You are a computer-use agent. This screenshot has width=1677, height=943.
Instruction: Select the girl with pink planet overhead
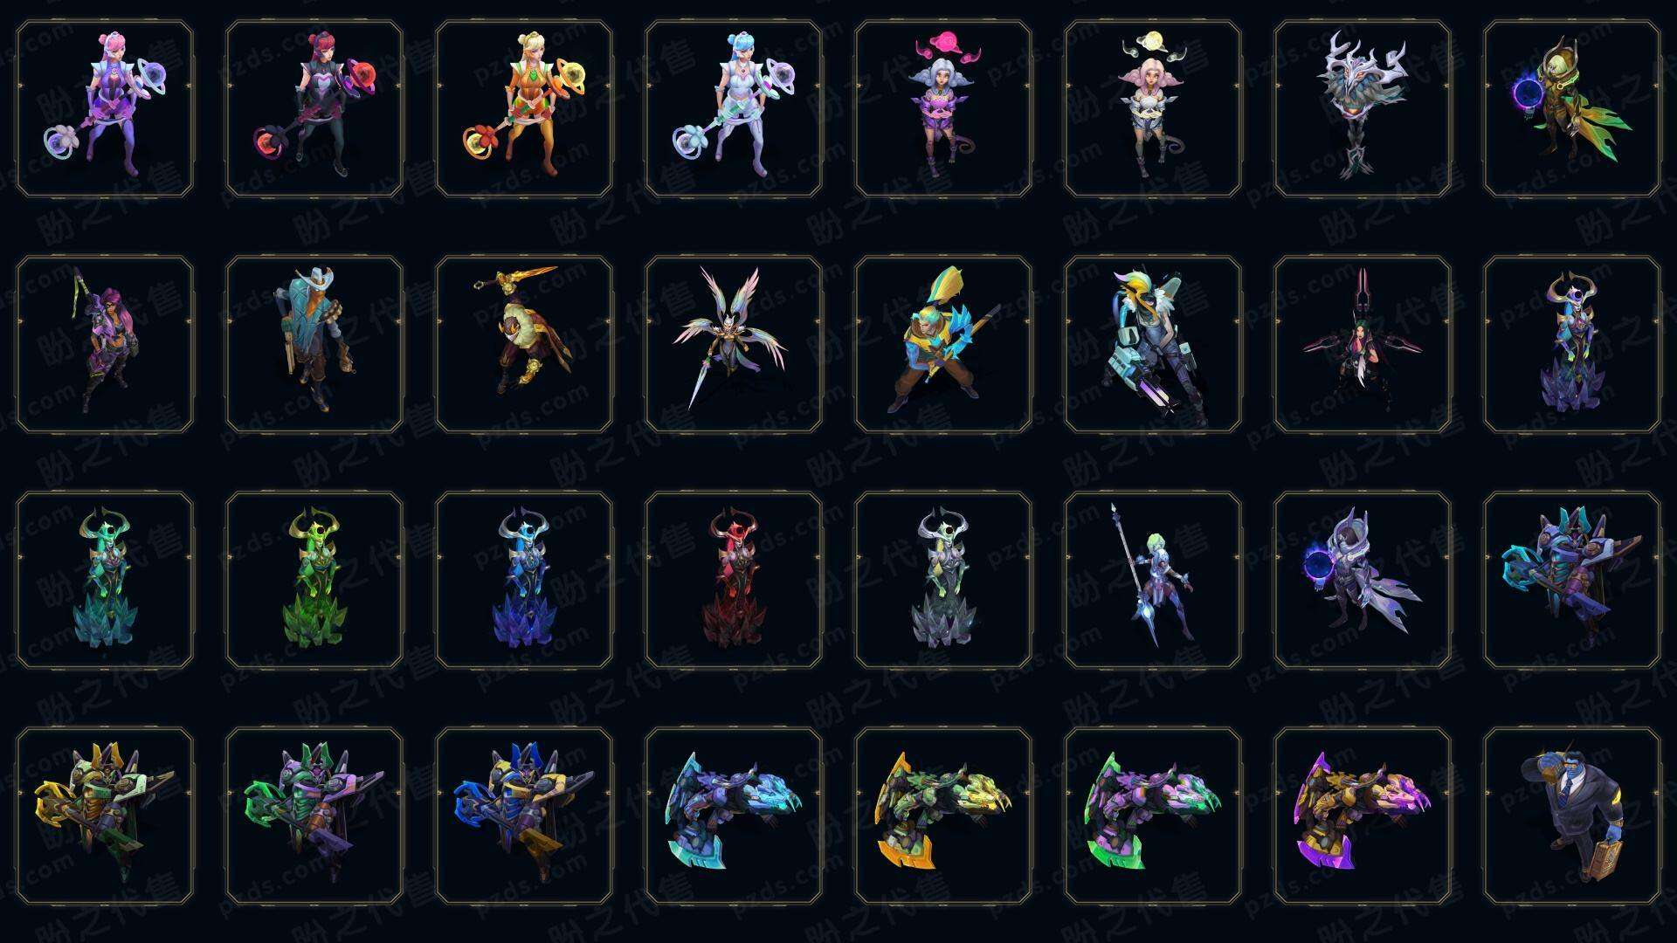pyautogui.click(x=943, y=108)
